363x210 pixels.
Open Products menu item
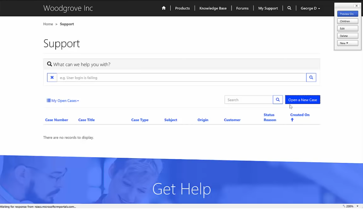click(x=182, y=8)
